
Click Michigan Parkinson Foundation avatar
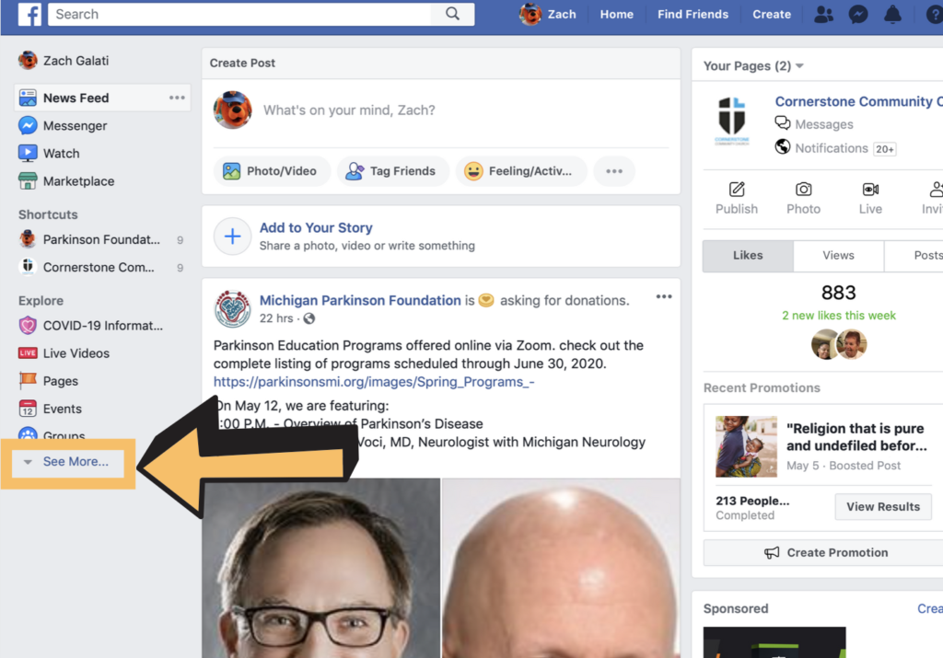click(x=232, y=309)
